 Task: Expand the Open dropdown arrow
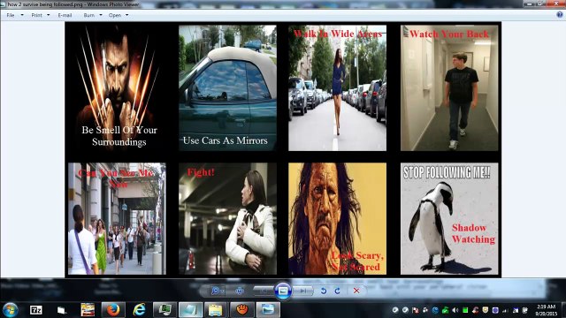126,15
